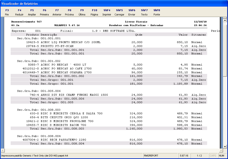Screen dimensions: 228x159
Task: Select row 'ACHOC PO NESCAU AO CAFE 270G'
Action: click(x=109, y=68)
